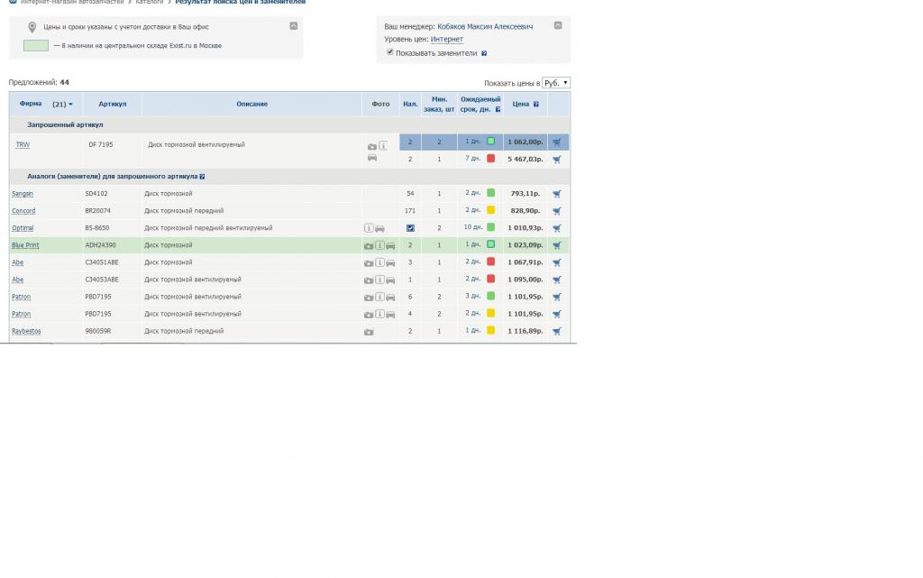Open the Blue Print brand link
This screenshot has width=923, height=578.
[25, 245]
